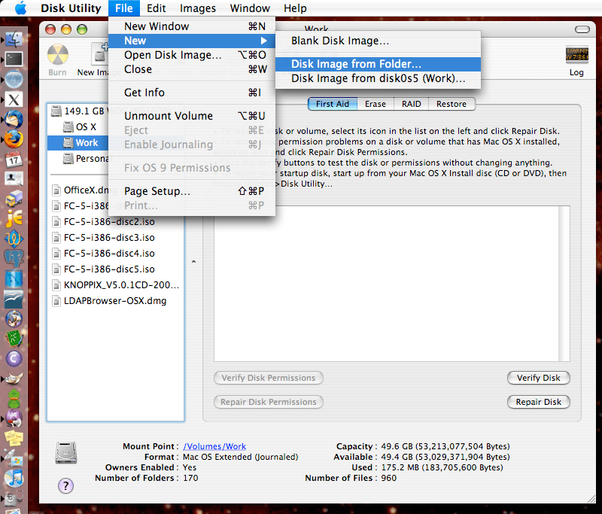Launch iTunes from the dock
The height and width of the screenshot is (514, 602).
click(x=14, y=478)
